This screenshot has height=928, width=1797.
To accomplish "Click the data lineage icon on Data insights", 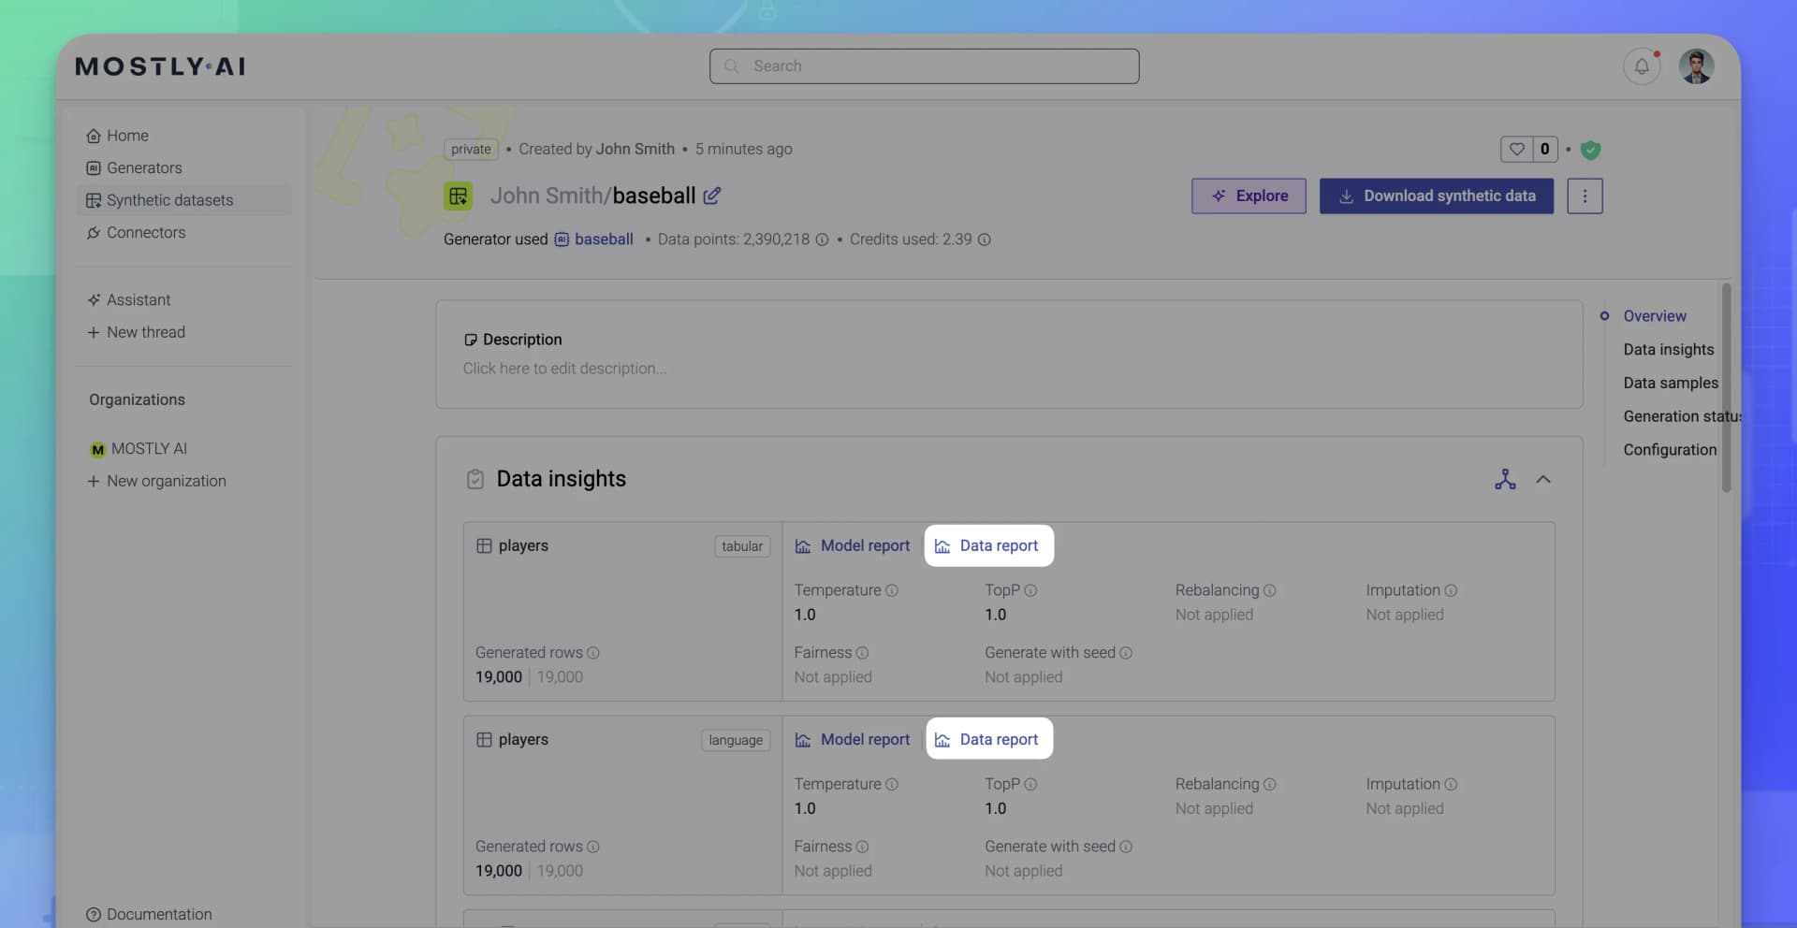I will click(x=1504, y=479).
